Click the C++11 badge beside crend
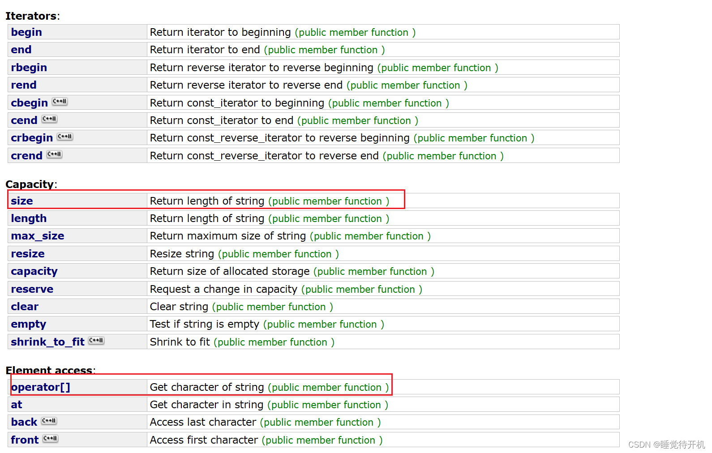Viewport: 712px width, 453px height. 54,154
